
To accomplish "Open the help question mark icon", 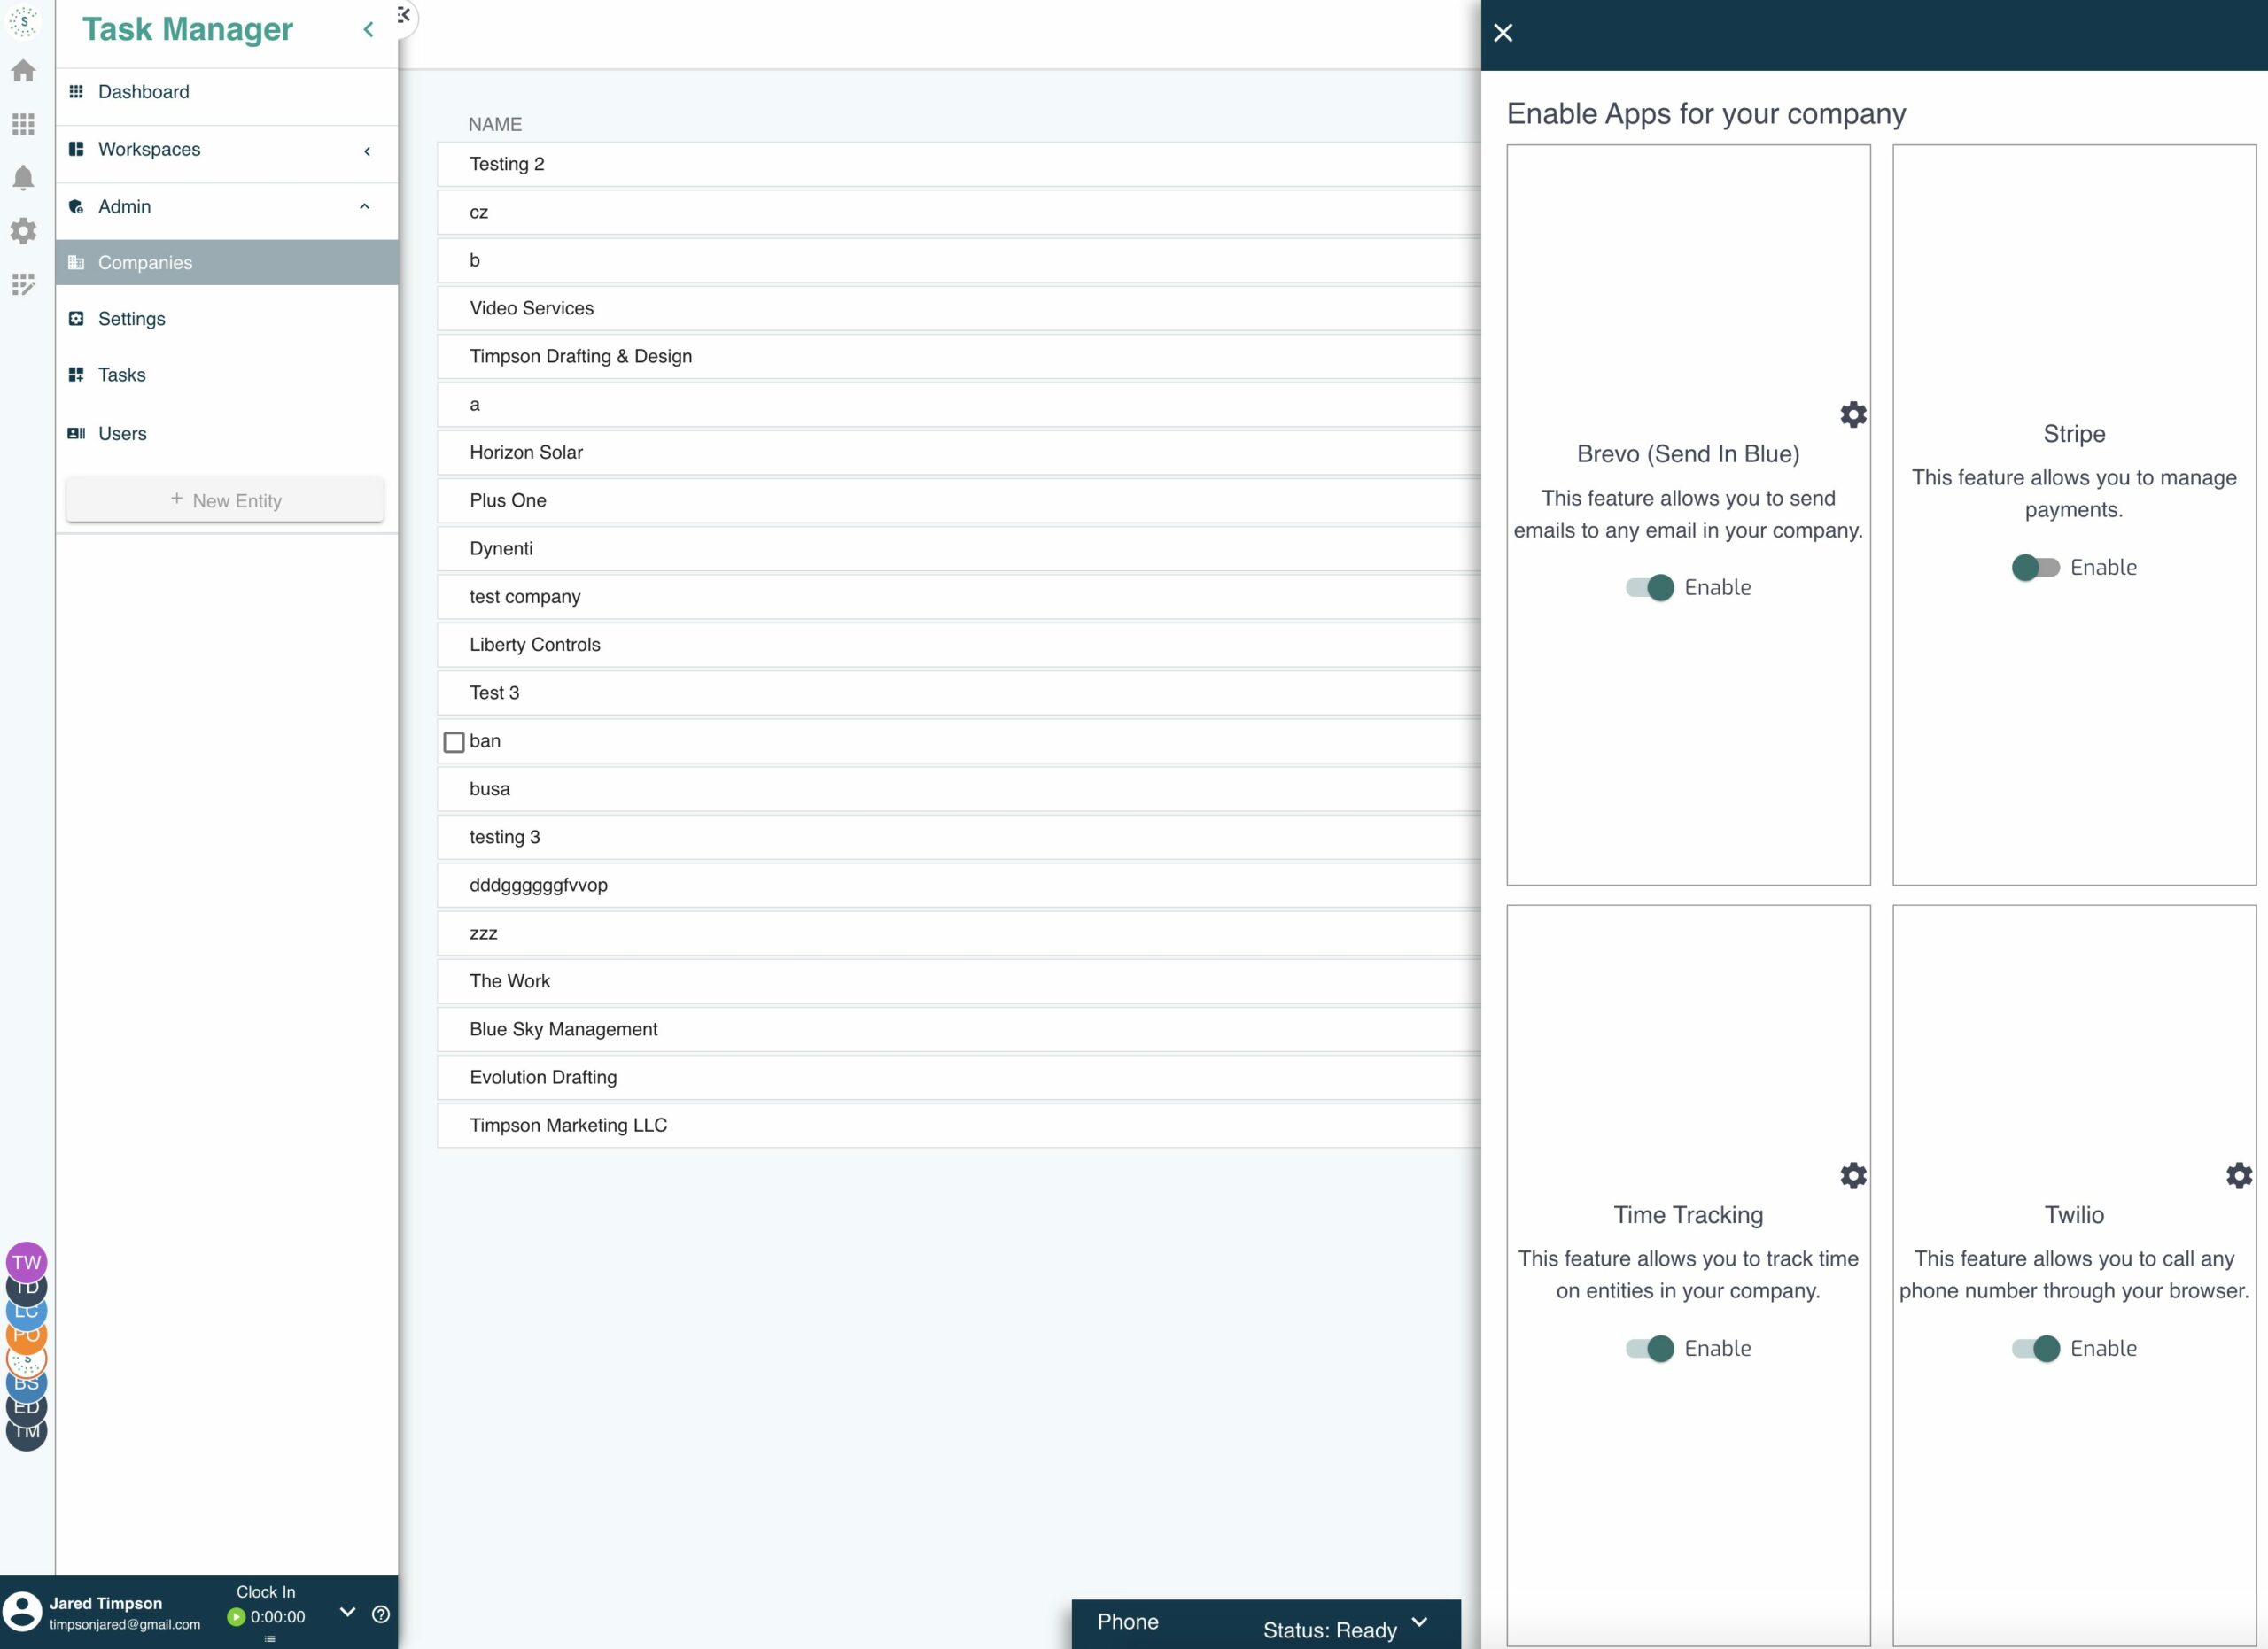I will tap(381, 1614).
